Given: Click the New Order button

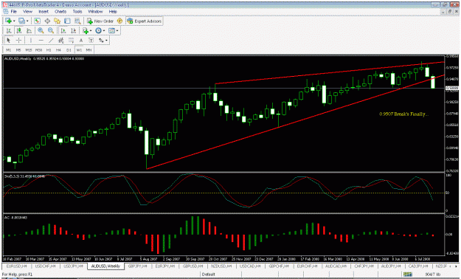Looking at the screenshot, I should click(x=100, y=21).
